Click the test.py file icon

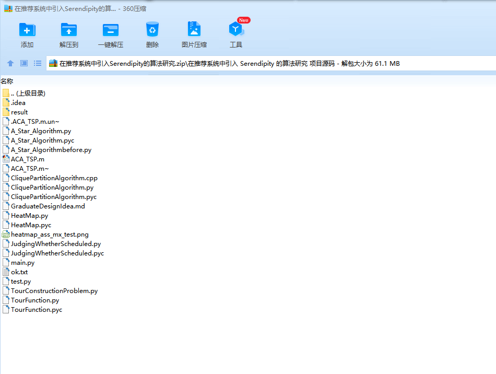coord(6,282)
